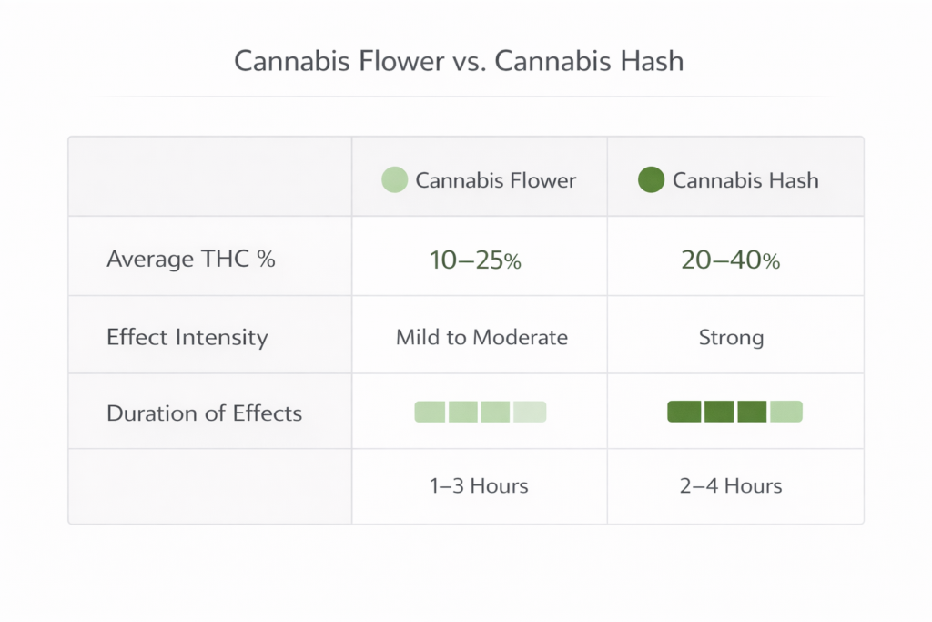The image size is (932, 622).
Task: Click the faded last segment of Flower's duration bar
Action: 530,412
